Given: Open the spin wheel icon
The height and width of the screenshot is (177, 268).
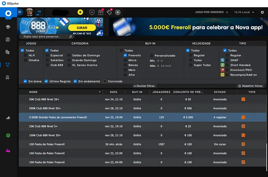Looking at the screenshot, I should 118,12.
